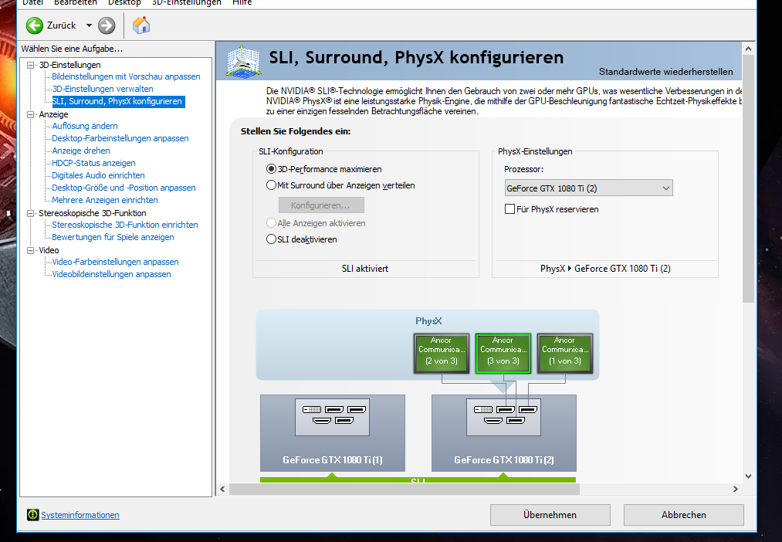This screenshot has height=542, width=782.
Task: Open Auflösung ändern page
Action: (x=85, y=126)
